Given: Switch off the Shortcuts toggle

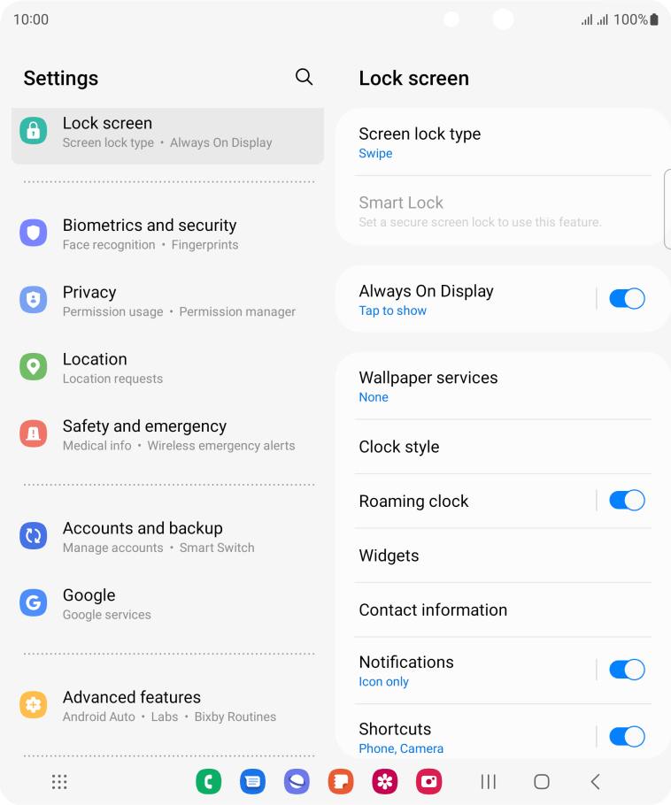Looking at the screenshot, I should (627, 737).
